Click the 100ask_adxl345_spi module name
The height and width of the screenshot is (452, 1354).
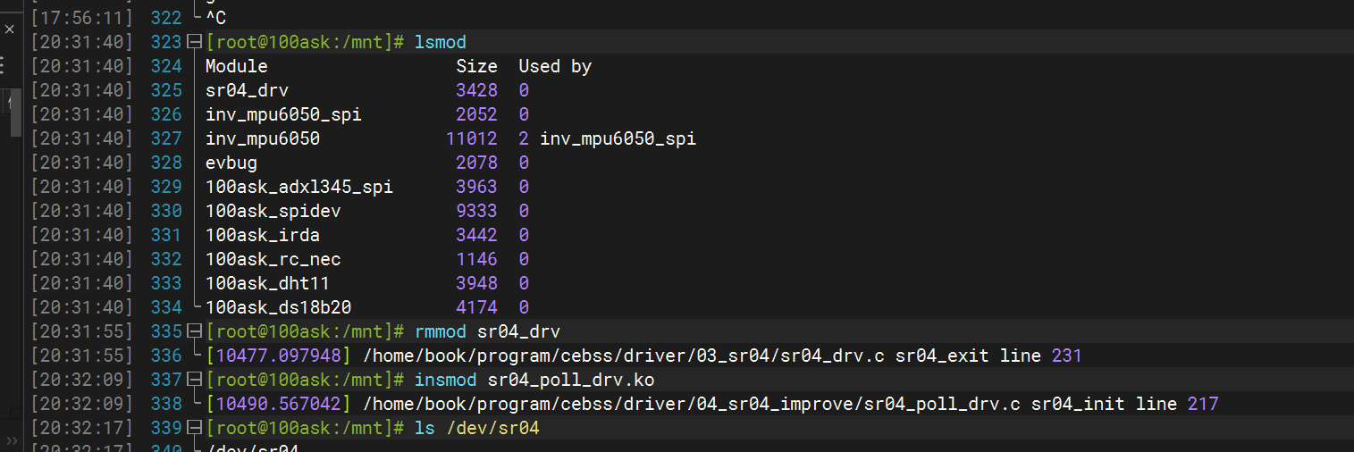299,187
